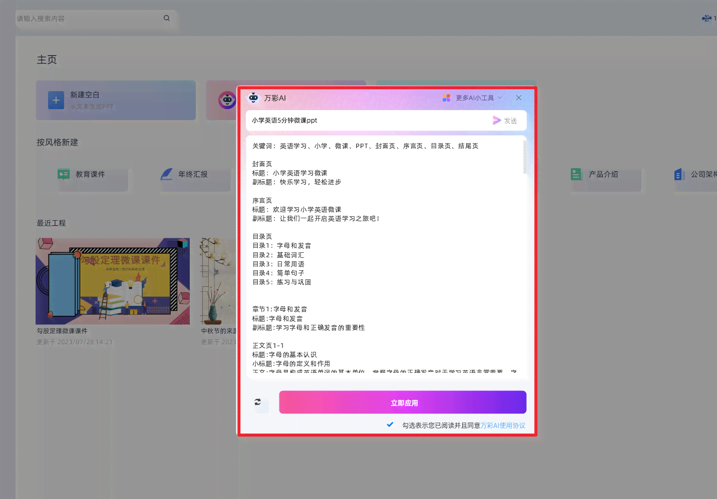Select the 年终汇报 style

pos(195,174)
